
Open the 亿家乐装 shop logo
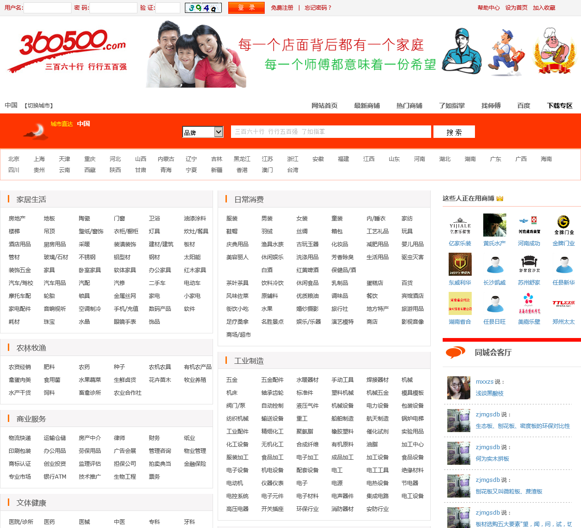[x=460, y=225]
